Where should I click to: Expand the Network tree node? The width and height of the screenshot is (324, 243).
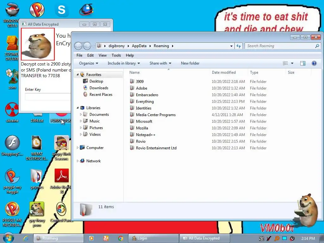(78, 161)
